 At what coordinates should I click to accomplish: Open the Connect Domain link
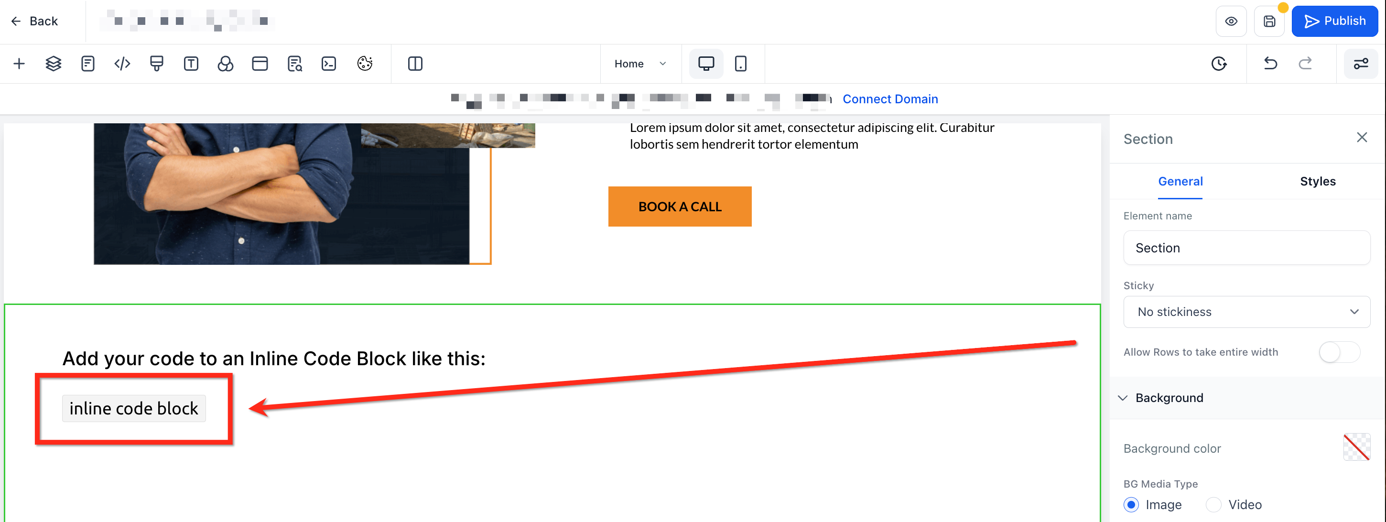tap(890, 99)
